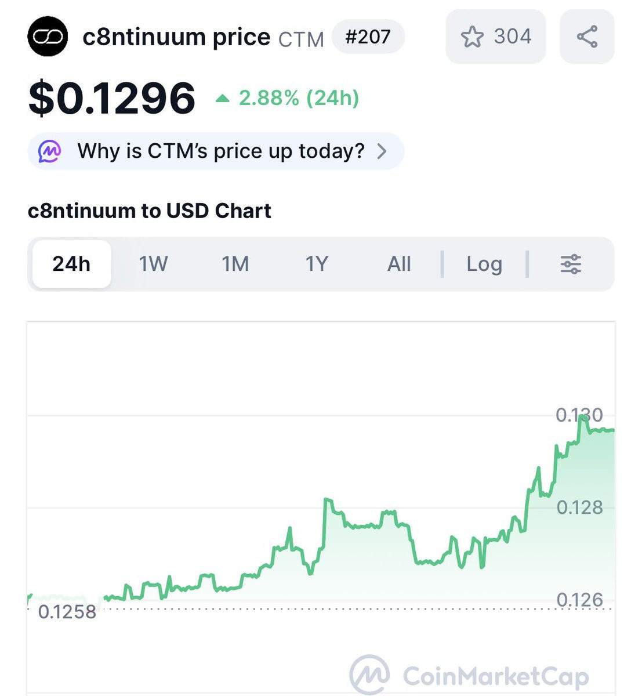Click the 0.130 peak on chart line
642x696 pixels.
pos(581,416)
